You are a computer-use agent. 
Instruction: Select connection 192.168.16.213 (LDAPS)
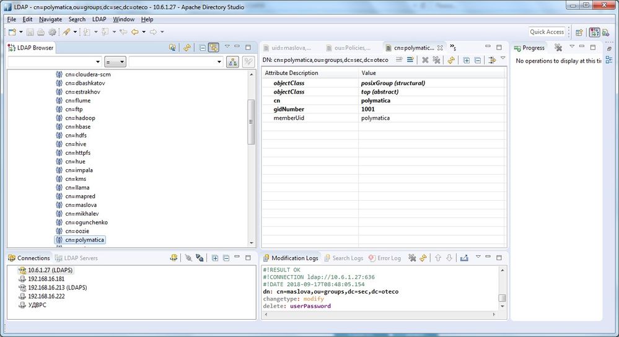pyautogui.click(x=59, y=287)
